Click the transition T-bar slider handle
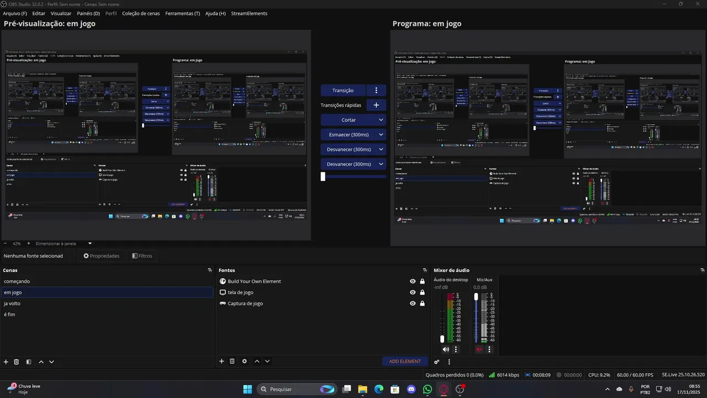 (x=323, y=176)
